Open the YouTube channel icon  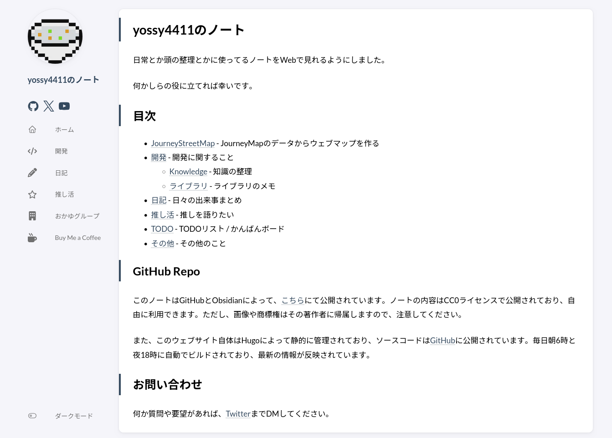(64, 106)
